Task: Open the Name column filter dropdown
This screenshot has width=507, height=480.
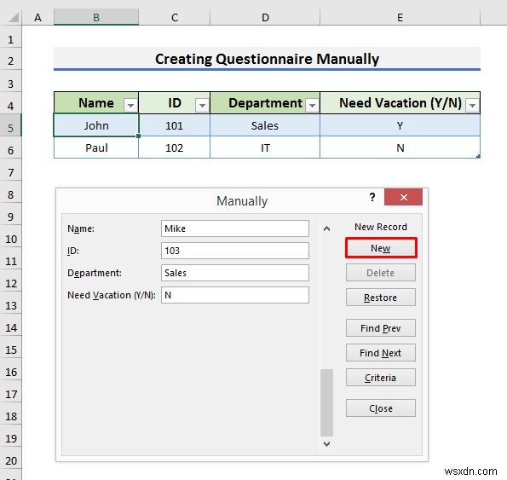Action: [x=130, y=105]
